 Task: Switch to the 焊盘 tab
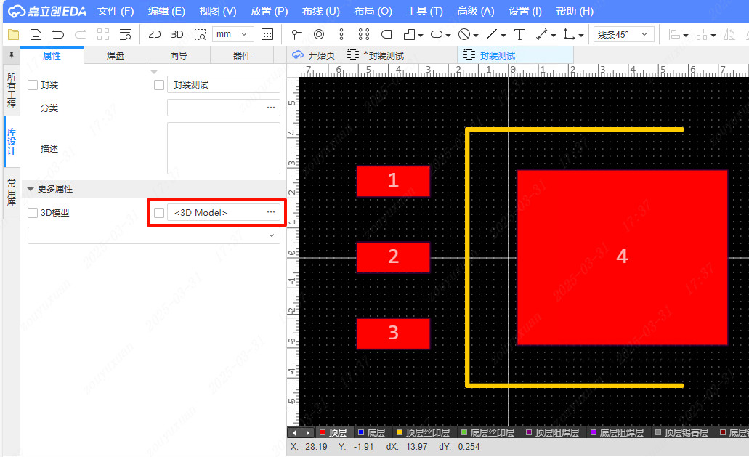pyautogui.click(x=116, y=55)
